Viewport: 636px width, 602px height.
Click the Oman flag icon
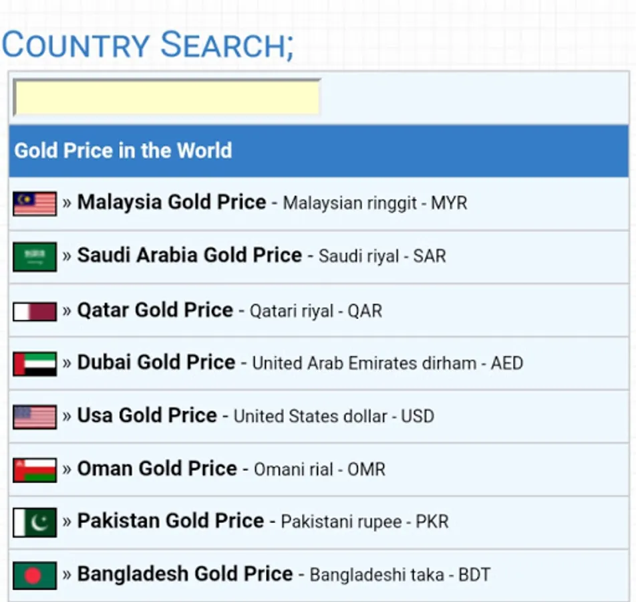(x=35, y=470)
